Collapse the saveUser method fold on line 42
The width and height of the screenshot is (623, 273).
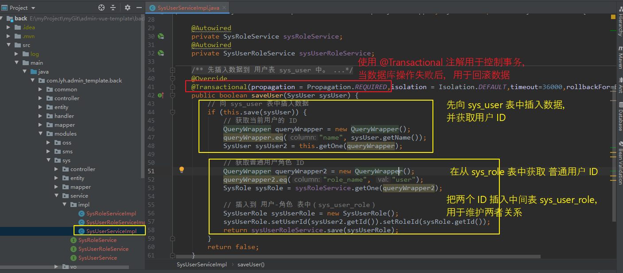(x=172, y=95)
